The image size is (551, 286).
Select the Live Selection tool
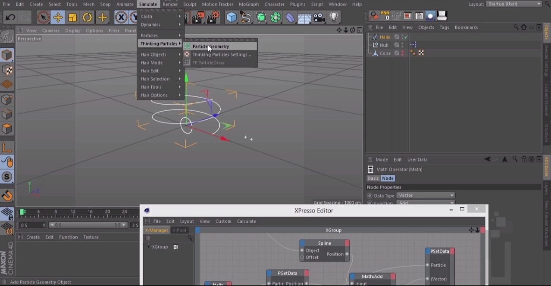point(43,18)
